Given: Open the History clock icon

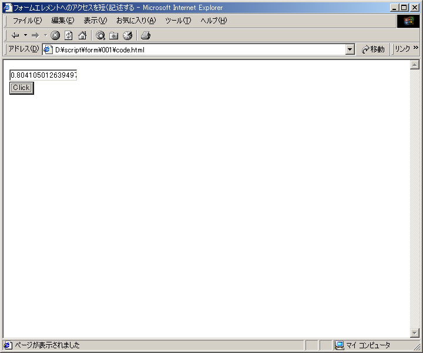Looking at the screenshot, I should pyautogui.click(x=127, y=35).
